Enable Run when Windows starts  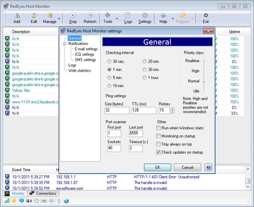[x=158, y=128]
